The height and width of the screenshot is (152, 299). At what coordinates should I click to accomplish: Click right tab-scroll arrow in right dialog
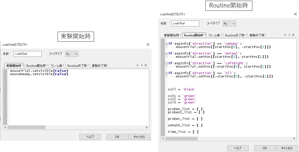tap(289, 35)
